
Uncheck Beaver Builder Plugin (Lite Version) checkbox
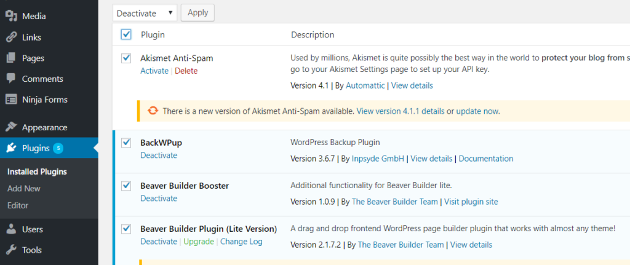[x=126, y=229]
